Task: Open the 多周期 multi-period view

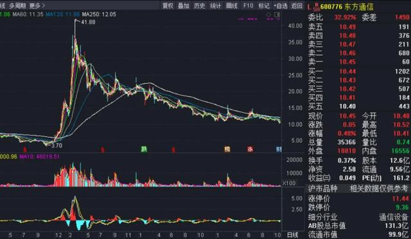Action: coord(17,6)
